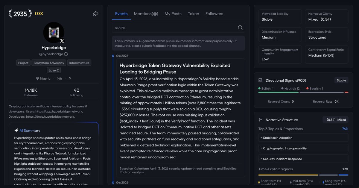Image resolution: width=359 pixels, height=188 pixels.
Task: Click the X badge on the avatar
Action: pyautogui.click(x=62, y=41)
